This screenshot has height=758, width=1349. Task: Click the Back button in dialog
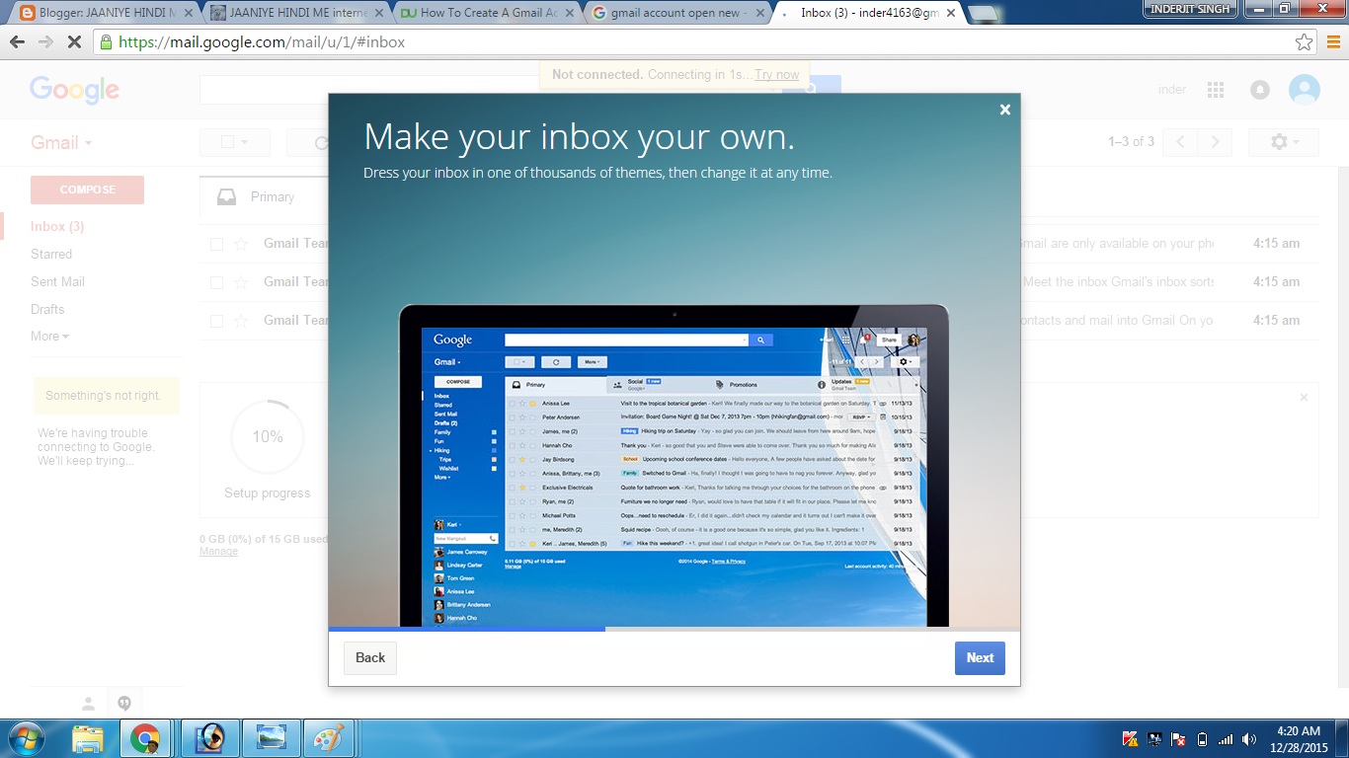tap(370, 658)
